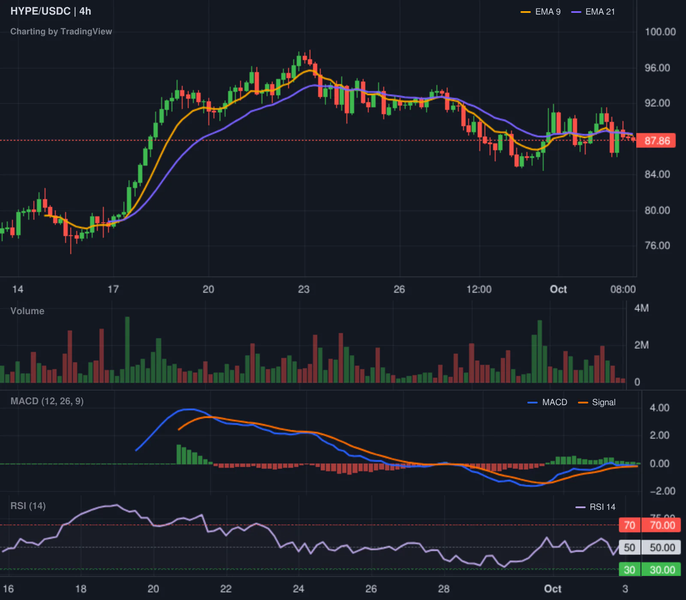Click the 18 date label on RSI axis

pyautogui.click(x=81, y=589)
